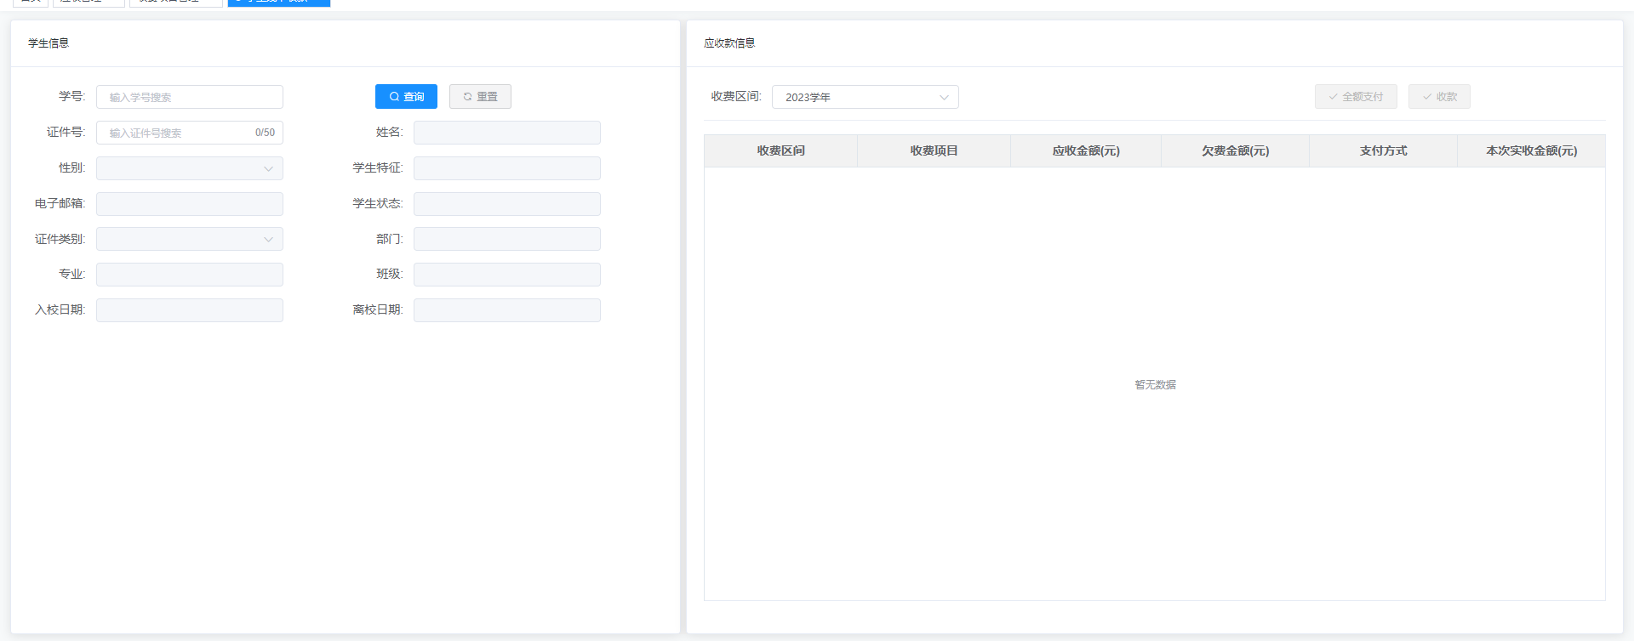The height and width of the screenshot is (641, 1634).
Task: Click the magnifier icon in 查询 button
Action: [394, 97]
